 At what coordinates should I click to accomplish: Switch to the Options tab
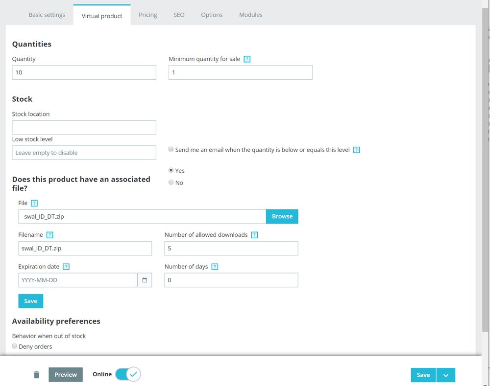coord(212,15)
